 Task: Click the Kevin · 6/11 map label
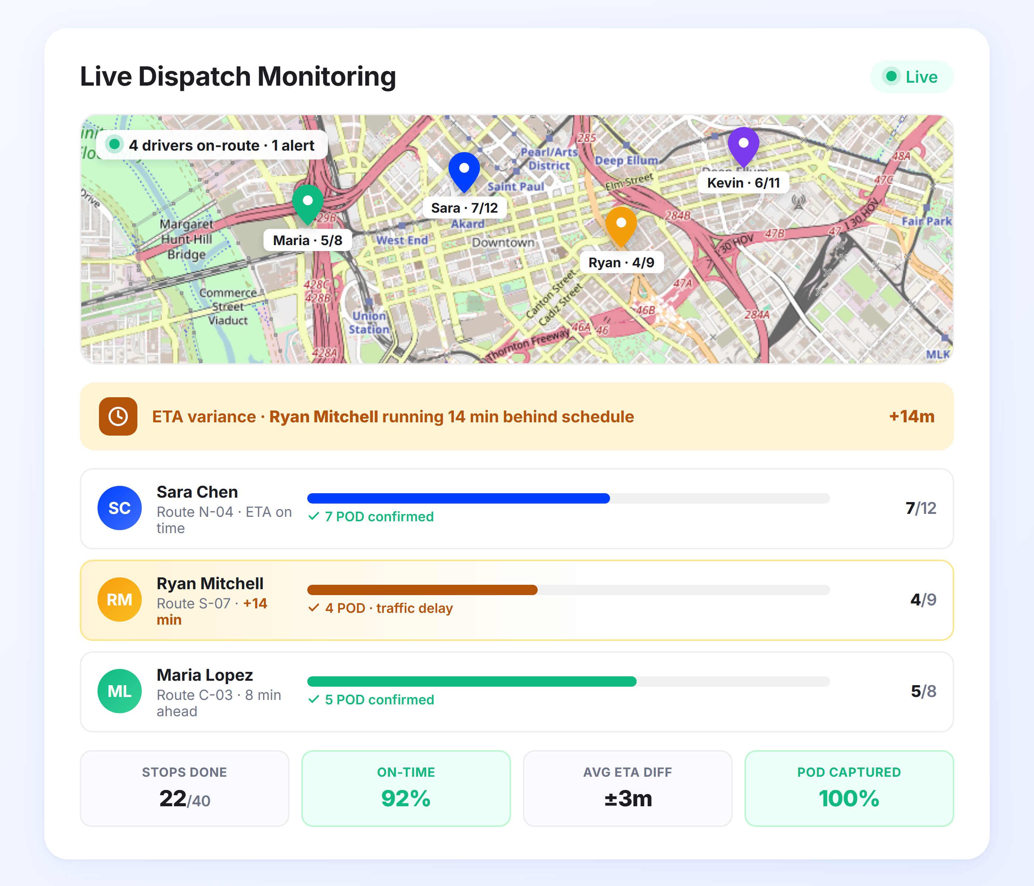click(x=744, y=183)
